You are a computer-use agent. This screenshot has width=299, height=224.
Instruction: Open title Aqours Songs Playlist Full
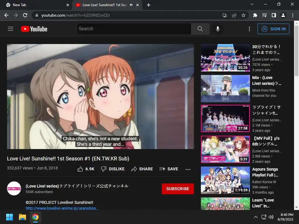[x=265, y=172]
